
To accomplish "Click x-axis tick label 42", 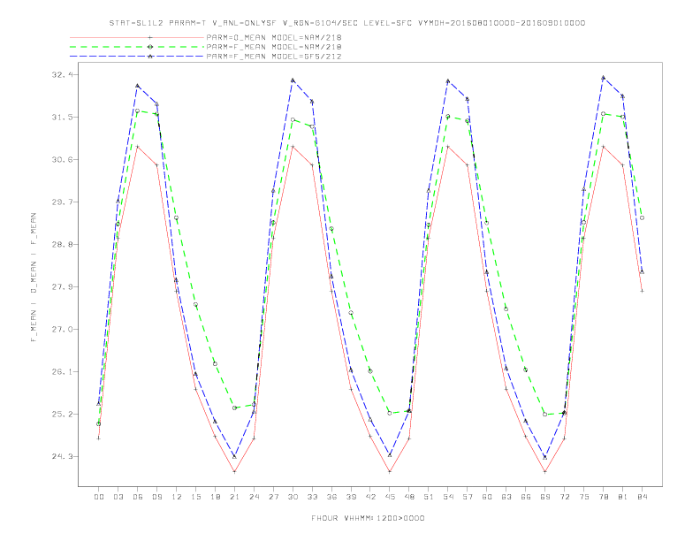I will click(370, 497).
